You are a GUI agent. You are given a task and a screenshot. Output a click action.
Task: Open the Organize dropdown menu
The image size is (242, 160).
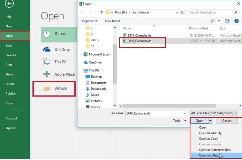90,21
